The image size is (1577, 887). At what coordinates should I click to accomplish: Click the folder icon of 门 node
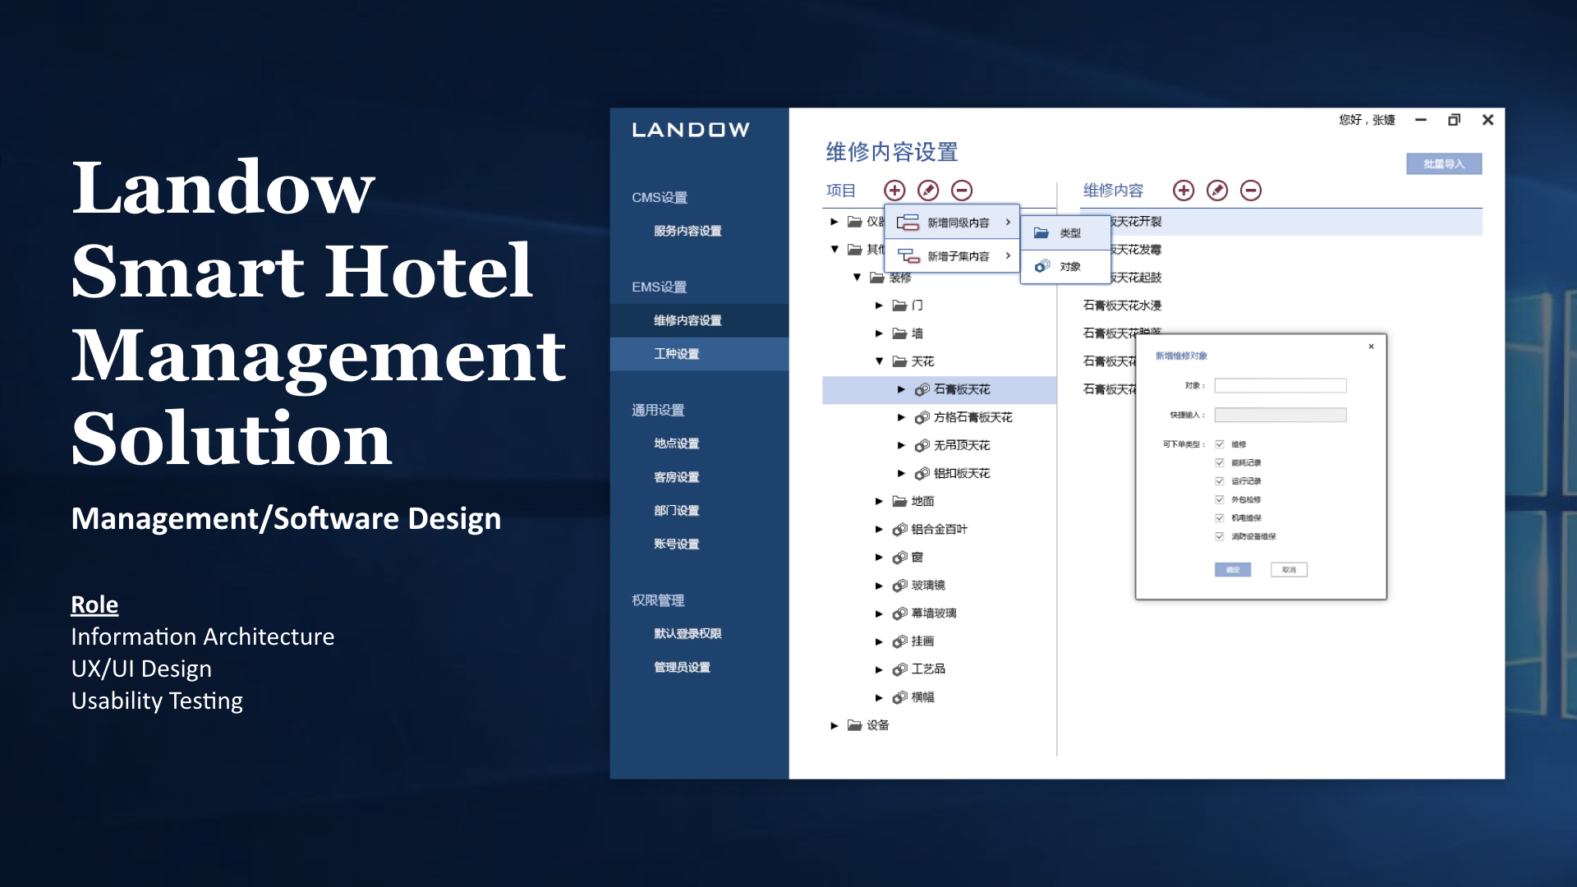899,306
